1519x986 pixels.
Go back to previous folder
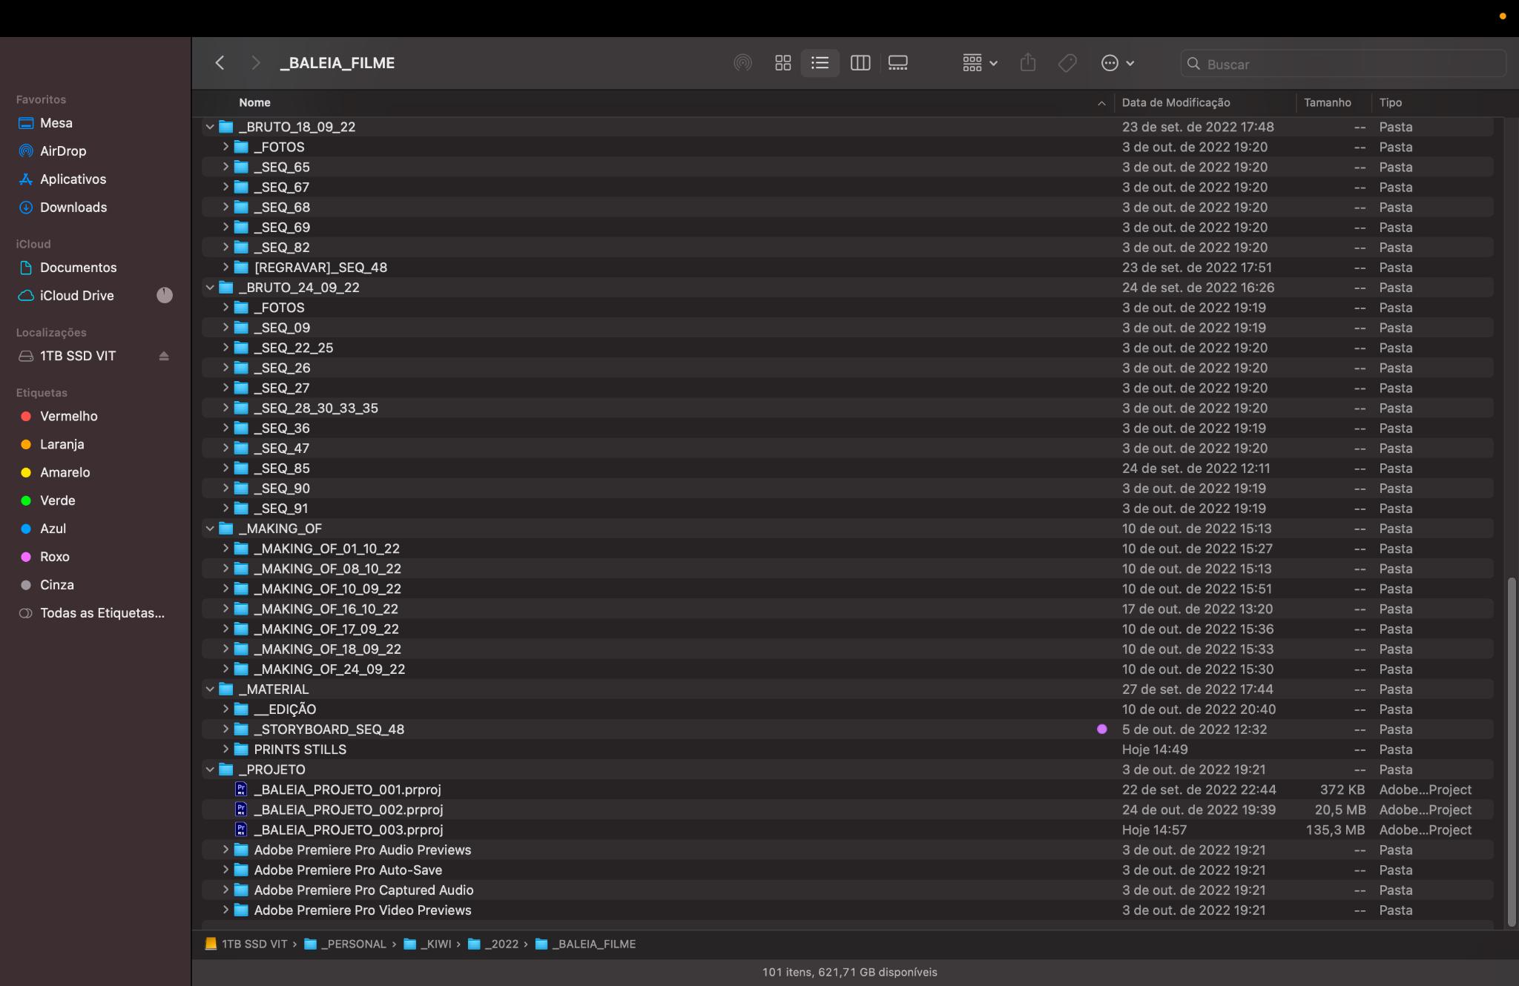coord(220,63)
